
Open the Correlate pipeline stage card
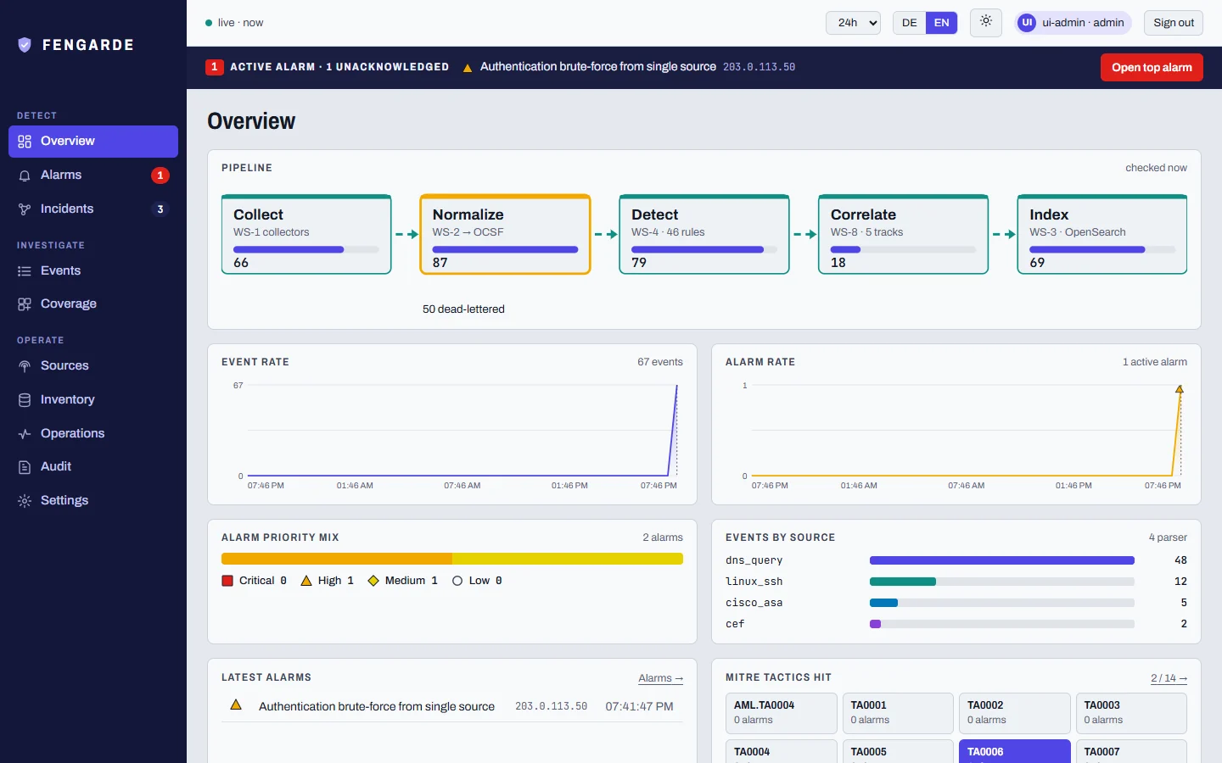pyautogui.click(x=904, y=235)
